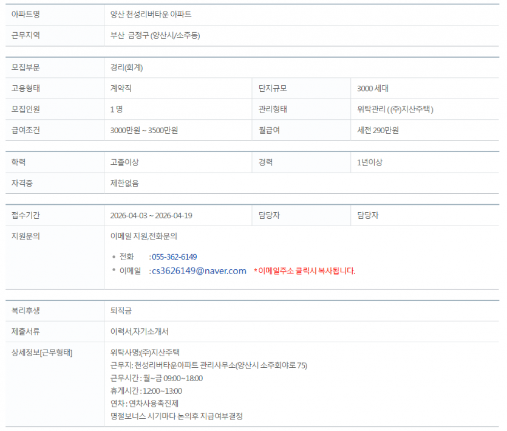Select the education value 고졸이상
Screen dimensions: 507x431
pos(124,162)
